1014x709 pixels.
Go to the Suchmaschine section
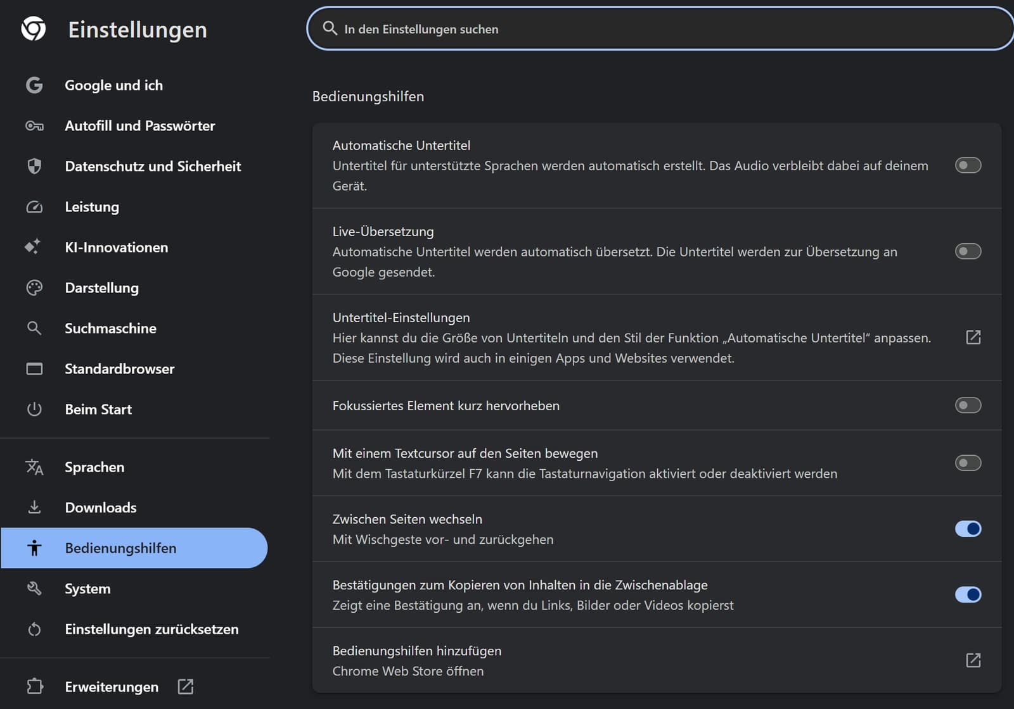134,328
